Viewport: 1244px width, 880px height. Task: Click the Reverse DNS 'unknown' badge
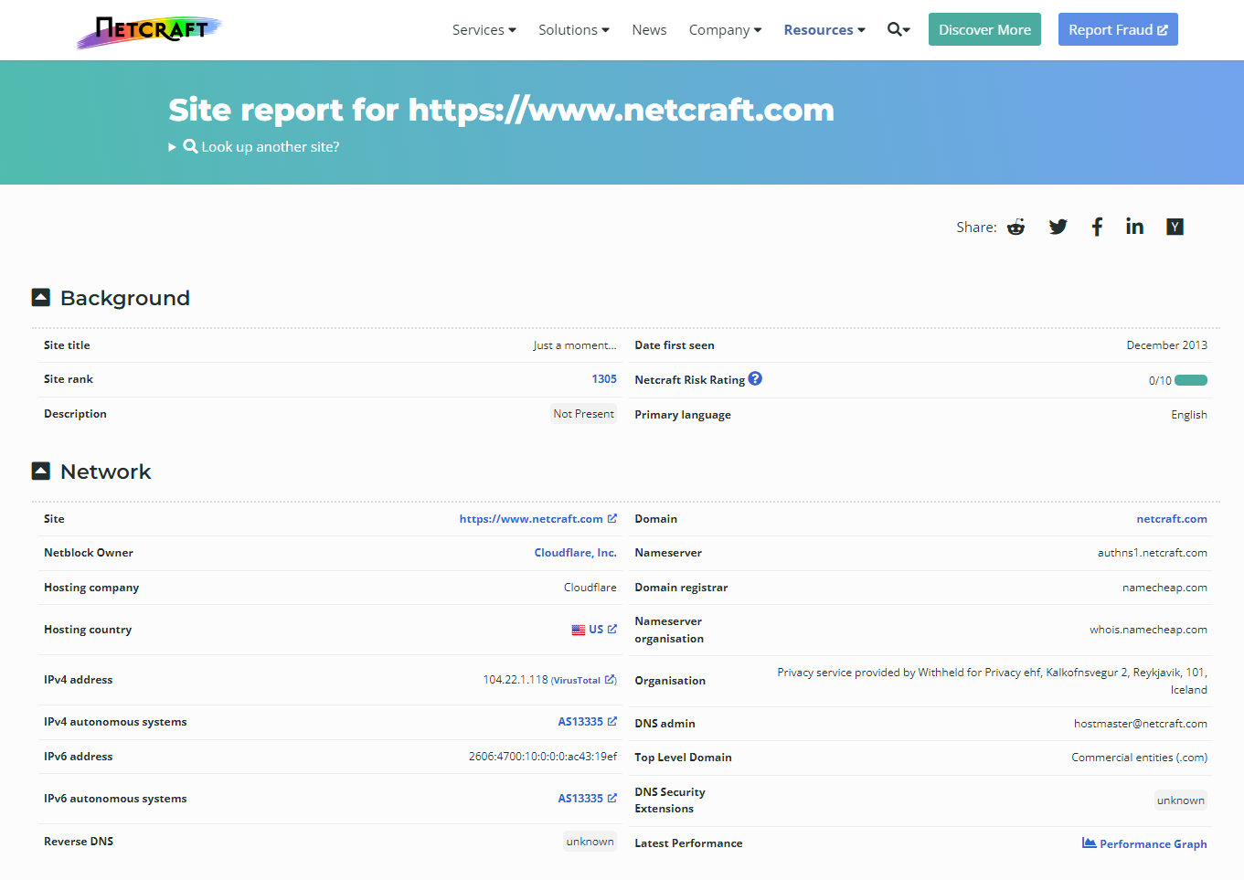590,842
